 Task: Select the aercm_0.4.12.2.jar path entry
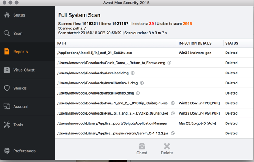[x=113, y=133]
